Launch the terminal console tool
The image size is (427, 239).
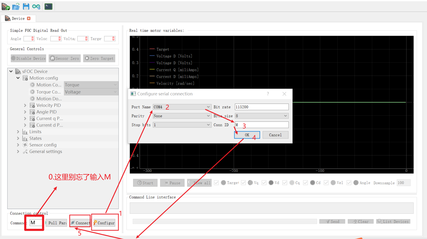coord(48,6)
